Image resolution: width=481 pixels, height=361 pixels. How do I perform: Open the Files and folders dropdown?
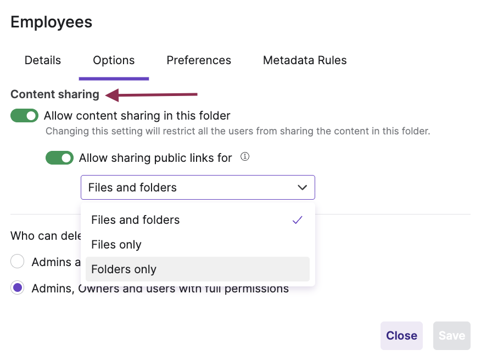[x=198, y=187]
